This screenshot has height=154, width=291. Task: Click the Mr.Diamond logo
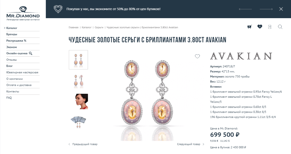(23, 13)
